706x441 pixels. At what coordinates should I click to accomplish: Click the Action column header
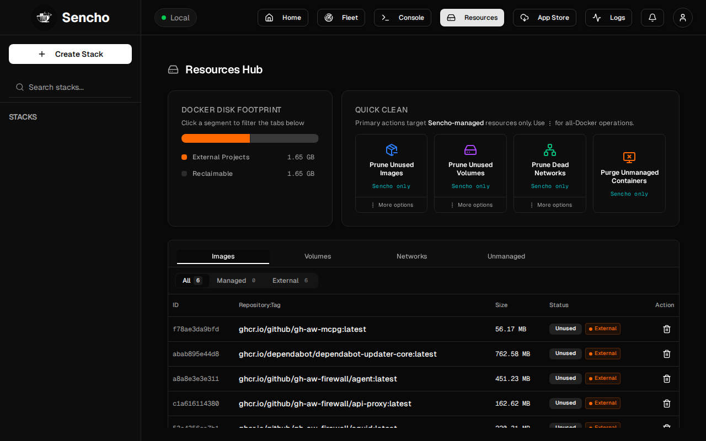coord(665,305)
